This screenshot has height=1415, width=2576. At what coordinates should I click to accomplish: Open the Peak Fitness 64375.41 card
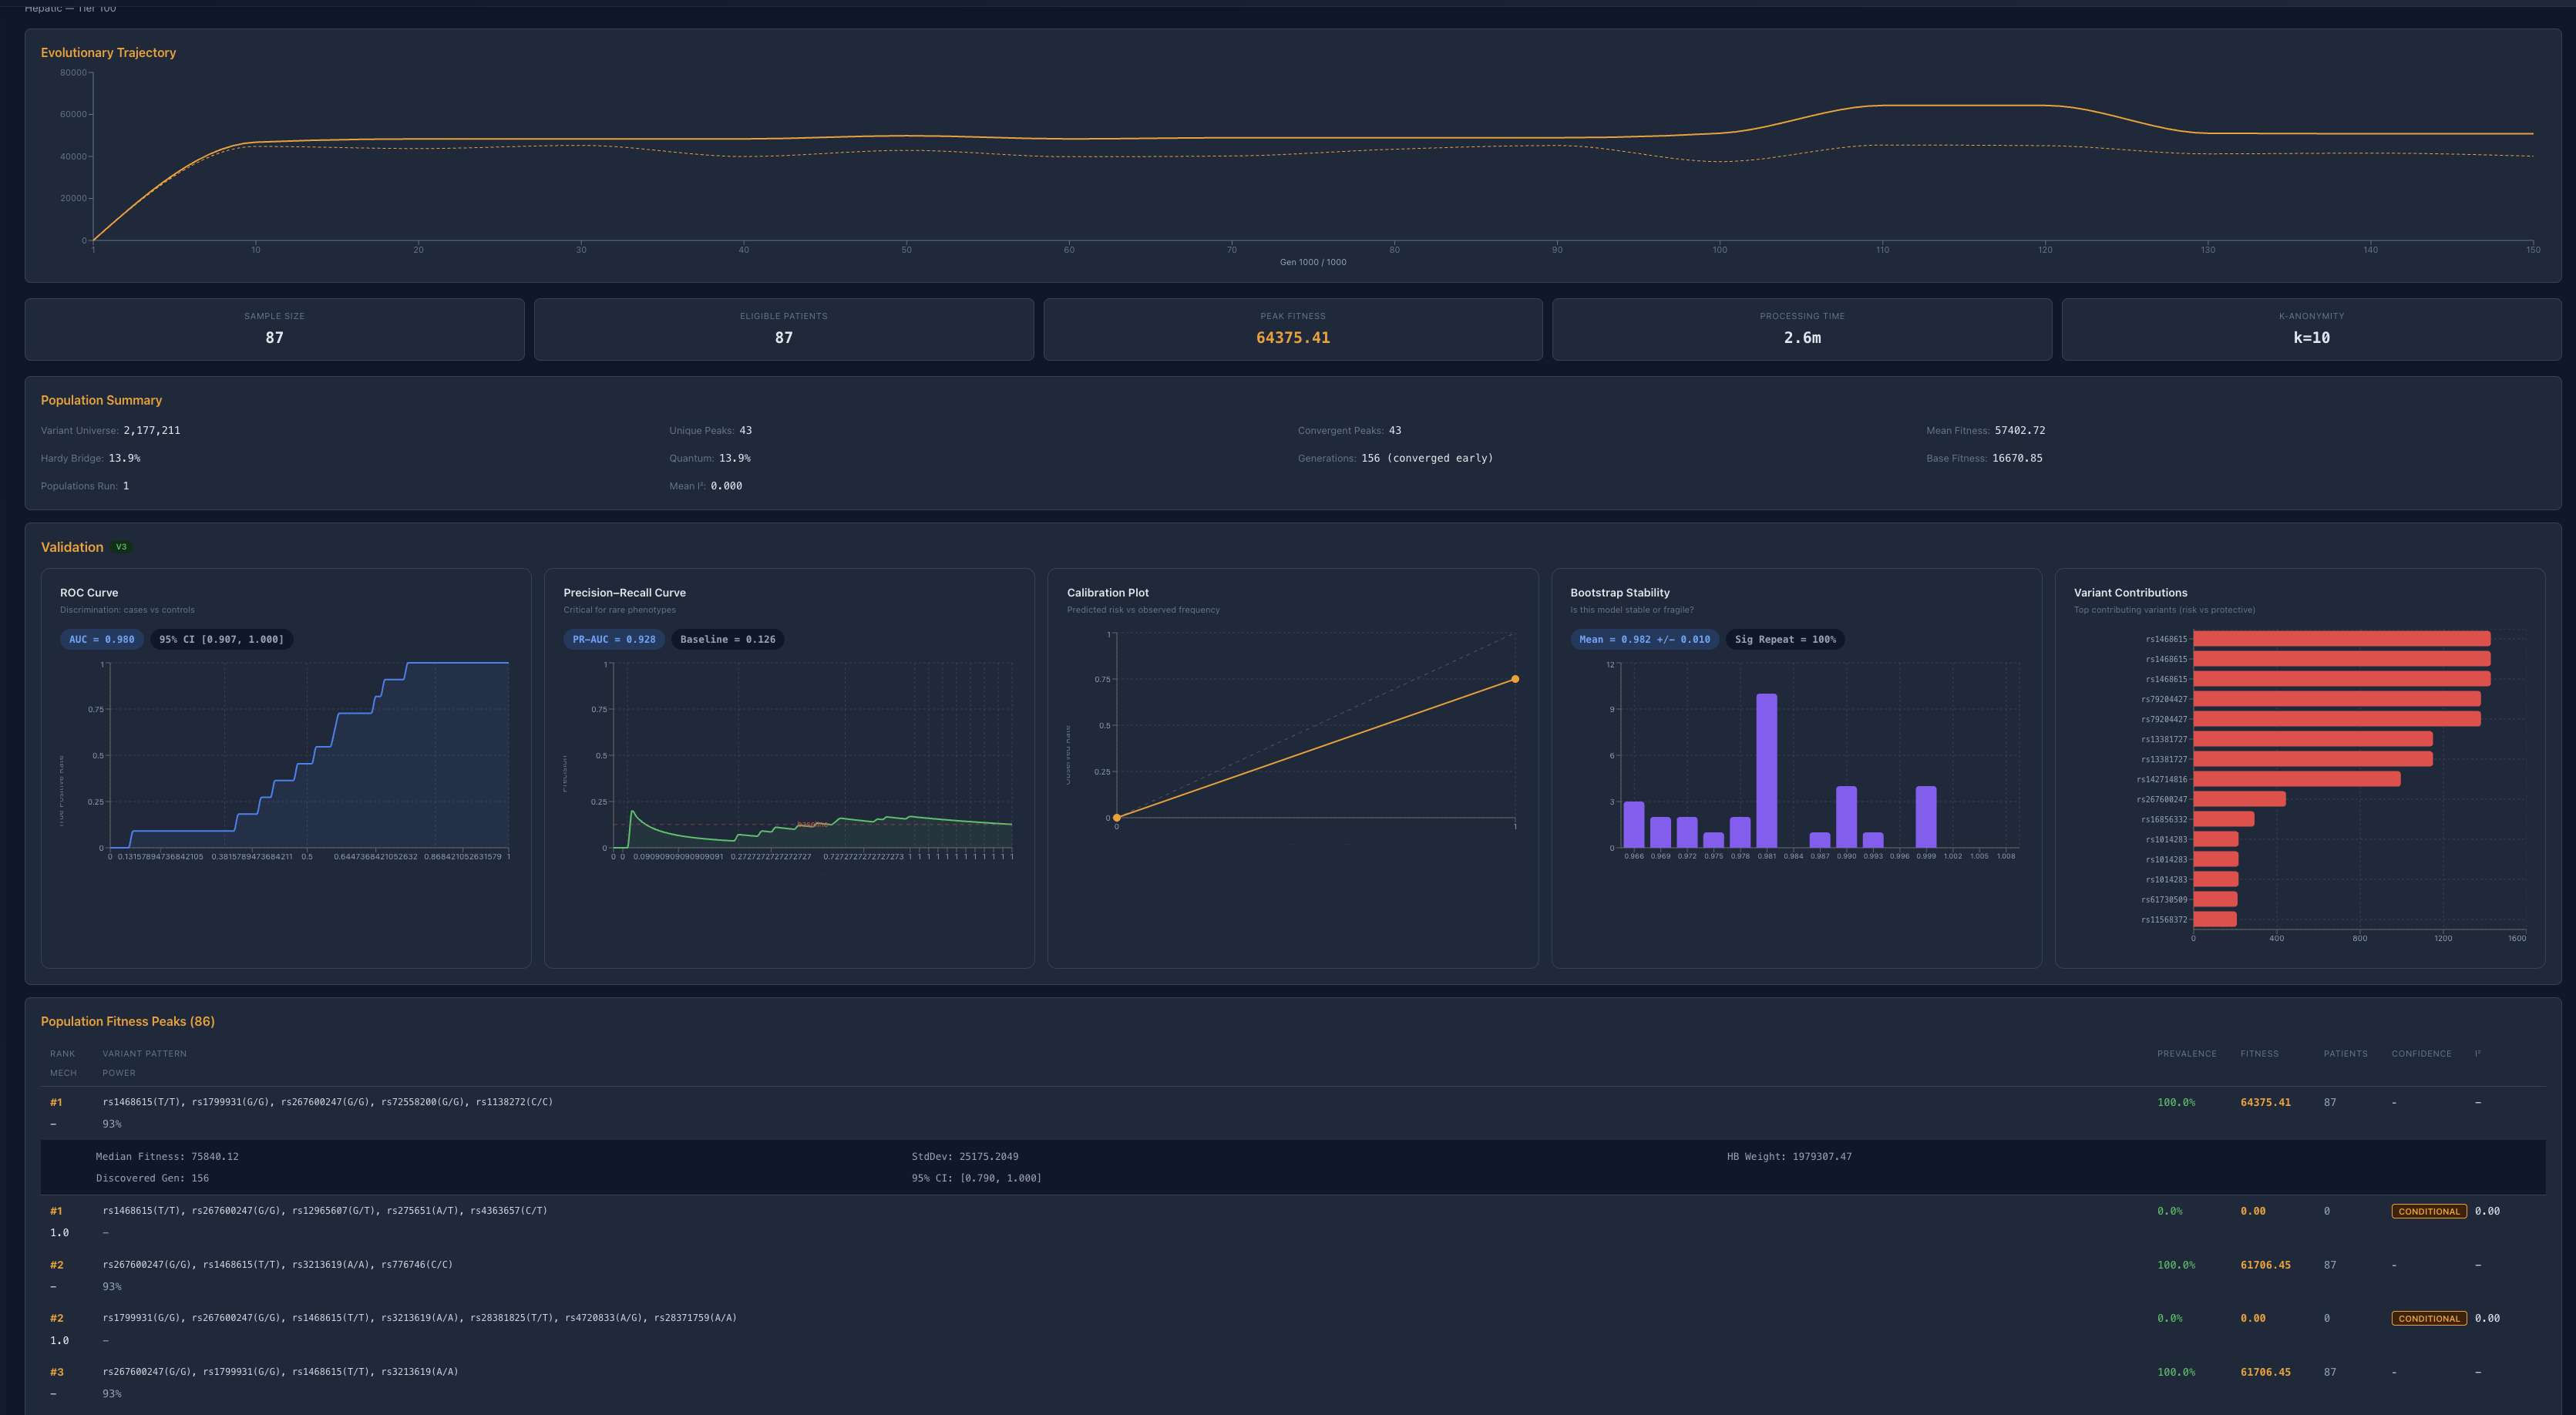(1292, 329)
